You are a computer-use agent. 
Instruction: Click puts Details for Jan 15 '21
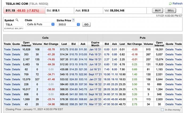coord(169,50)
